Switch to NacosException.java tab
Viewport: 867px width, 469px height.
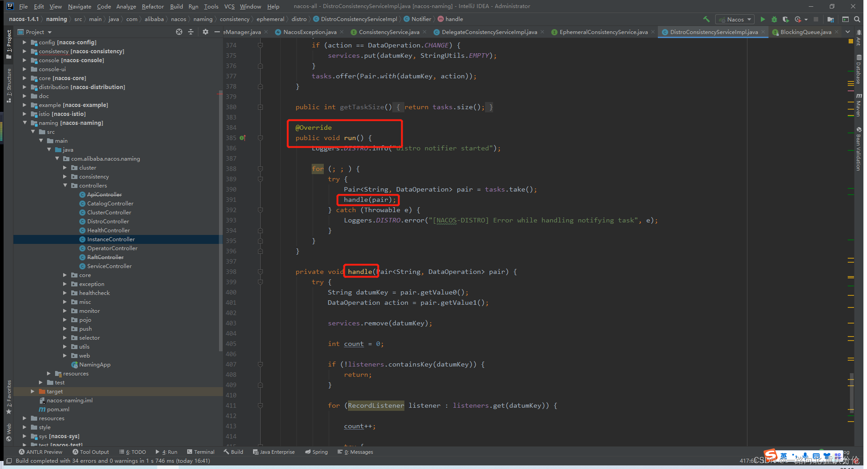[x=309, y=32]
